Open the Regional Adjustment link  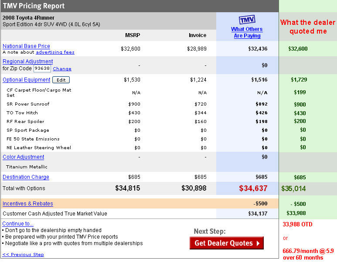28,61
